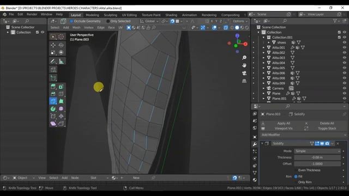349x196 pixels.
Task: Switch to rendered viewport shading
Action: pyautogui.click(x=247, y=28)
